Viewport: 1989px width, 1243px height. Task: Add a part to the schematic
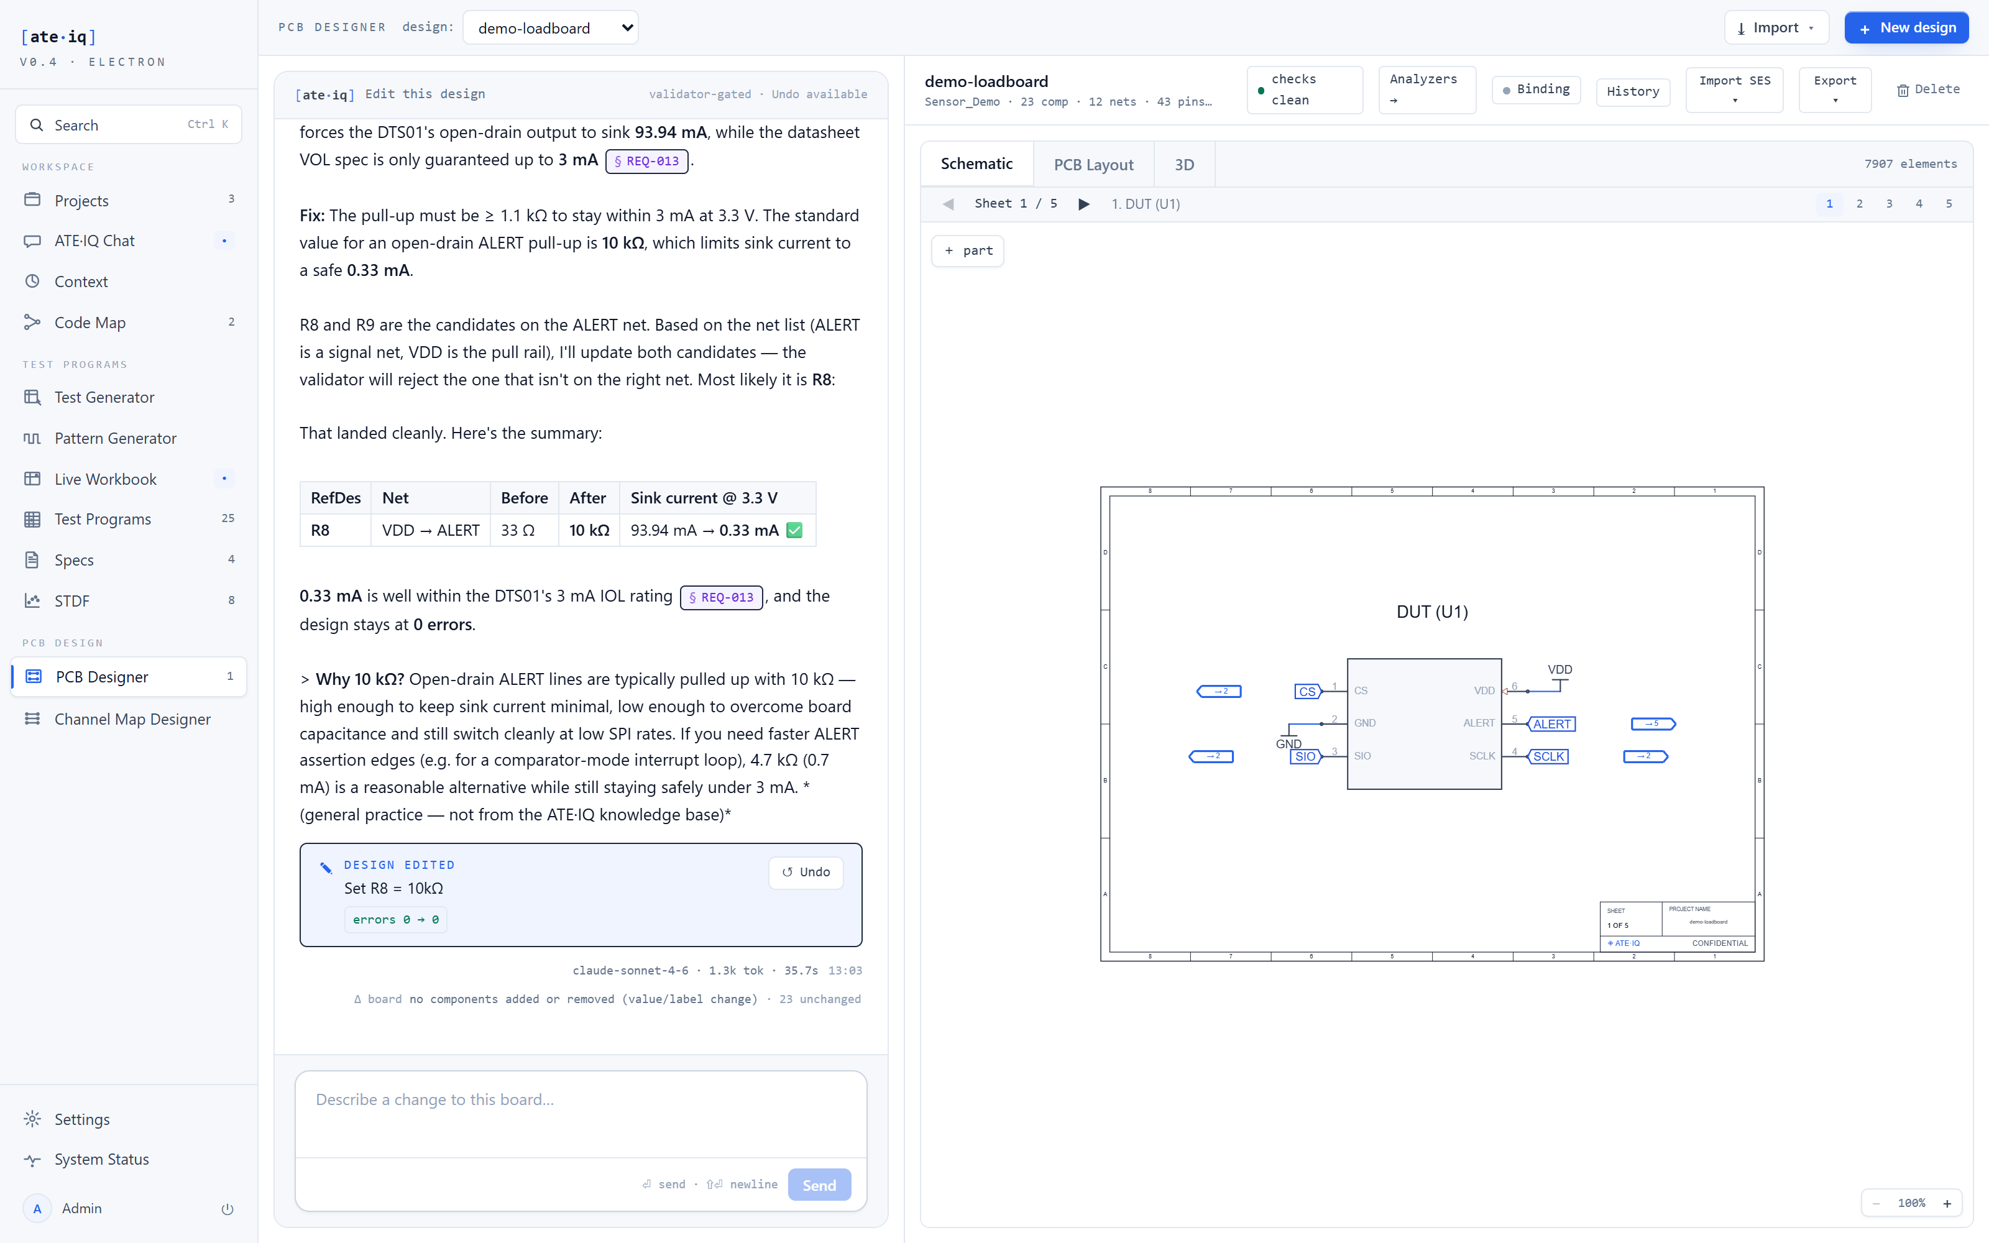967,250
